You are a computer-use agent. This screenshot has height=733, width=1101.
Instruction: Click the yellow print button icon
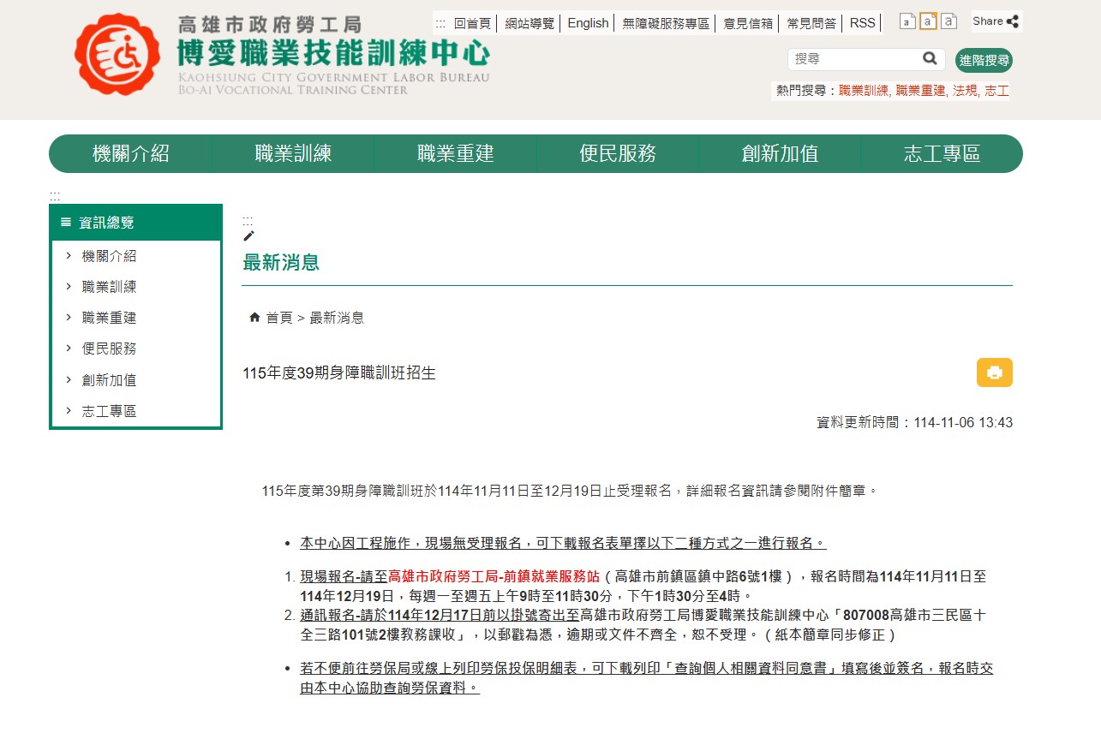point(994,372)
